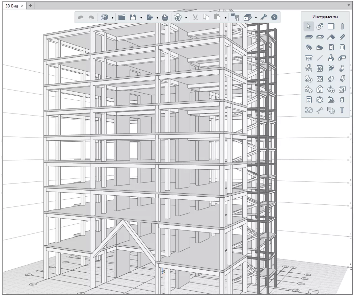Select the Window tool
Image resolution: width=354 pixels, height=296 pixels.
(x=342, y=48)
